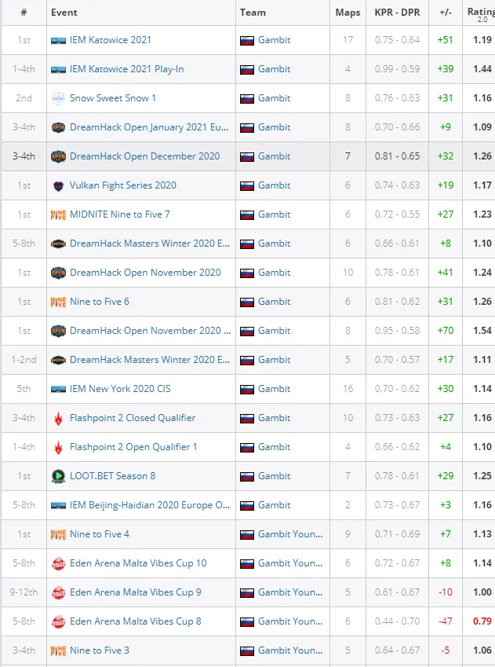Click the Snow Sweet Snow 1 event logo
The height and width of the screenshot is (667, 495).
pyautogui.click(x=58, y=98)
